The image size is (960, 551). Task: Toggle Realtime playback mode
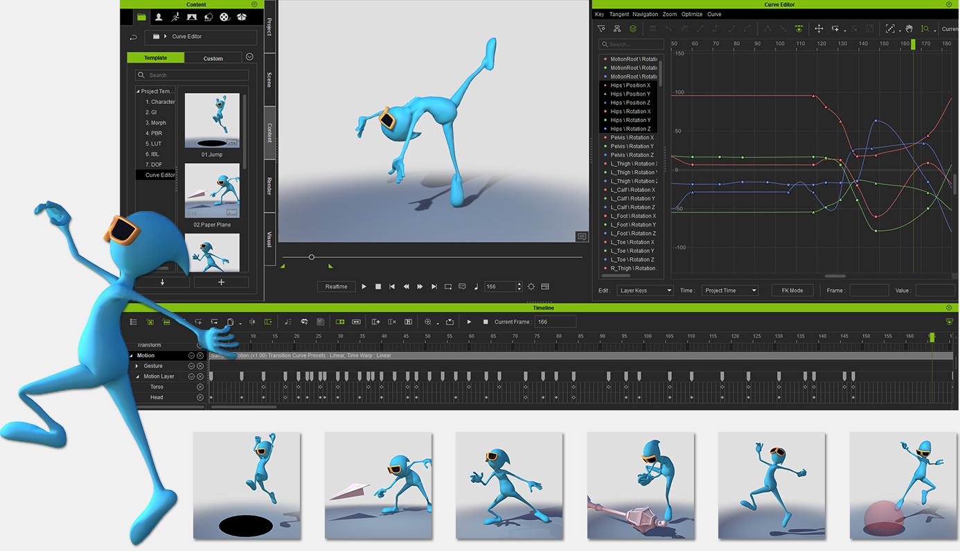(336, 286)
